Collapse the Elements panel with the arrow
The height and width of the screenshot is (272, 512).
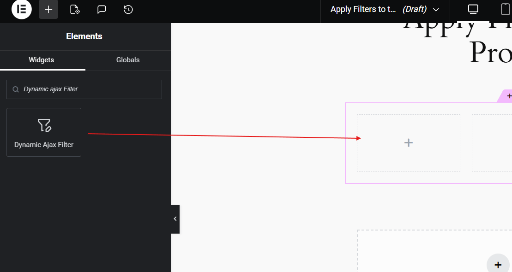click(x=175, y=219)
